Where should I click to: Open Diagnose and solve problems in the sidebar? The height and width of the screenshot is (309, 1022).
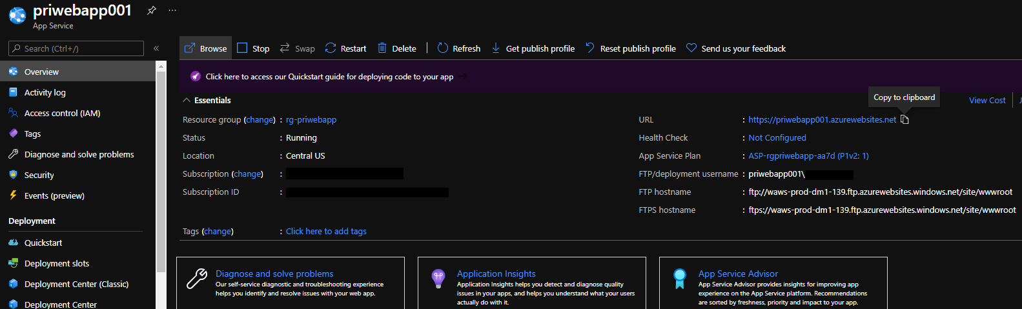click(78, 154)
